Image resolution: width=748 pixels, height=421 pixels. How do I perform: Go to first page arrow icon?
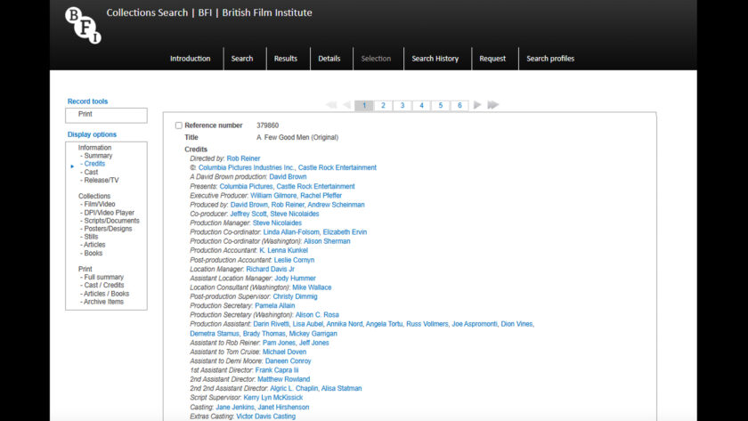(331, 105)
